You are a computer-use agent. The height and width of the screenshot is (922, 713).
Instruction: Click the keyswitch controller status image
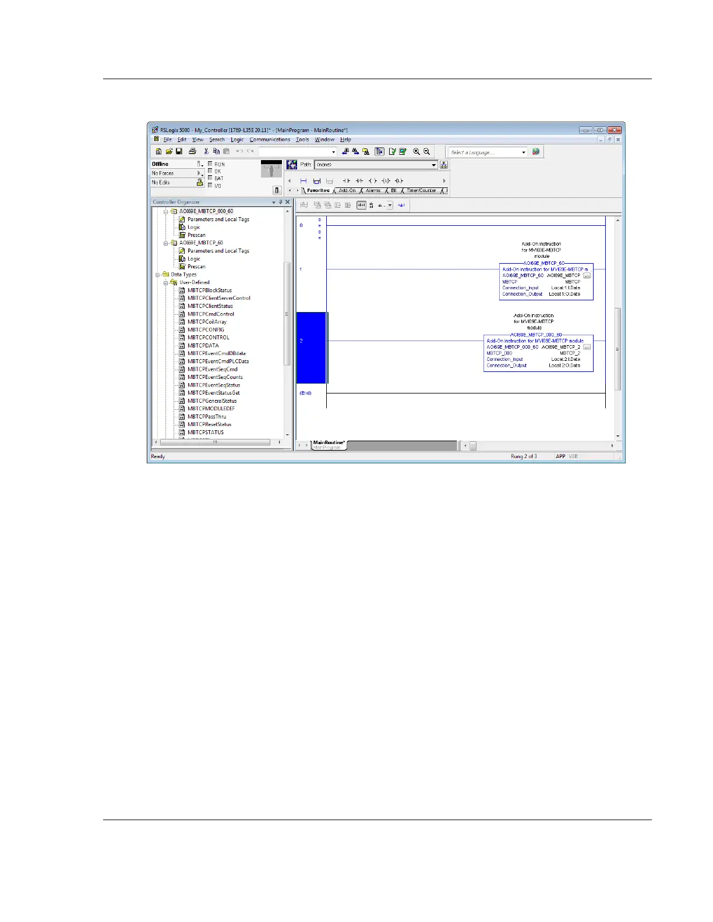pyautogui.click(x=271, y=169)
